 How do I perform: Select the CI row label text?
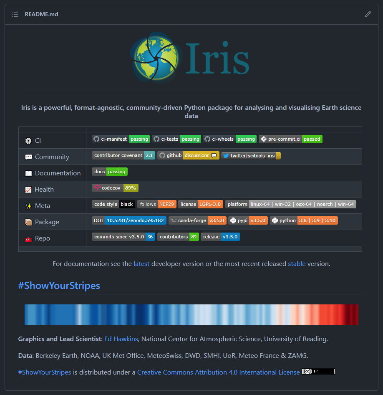(x=38, y=141)
